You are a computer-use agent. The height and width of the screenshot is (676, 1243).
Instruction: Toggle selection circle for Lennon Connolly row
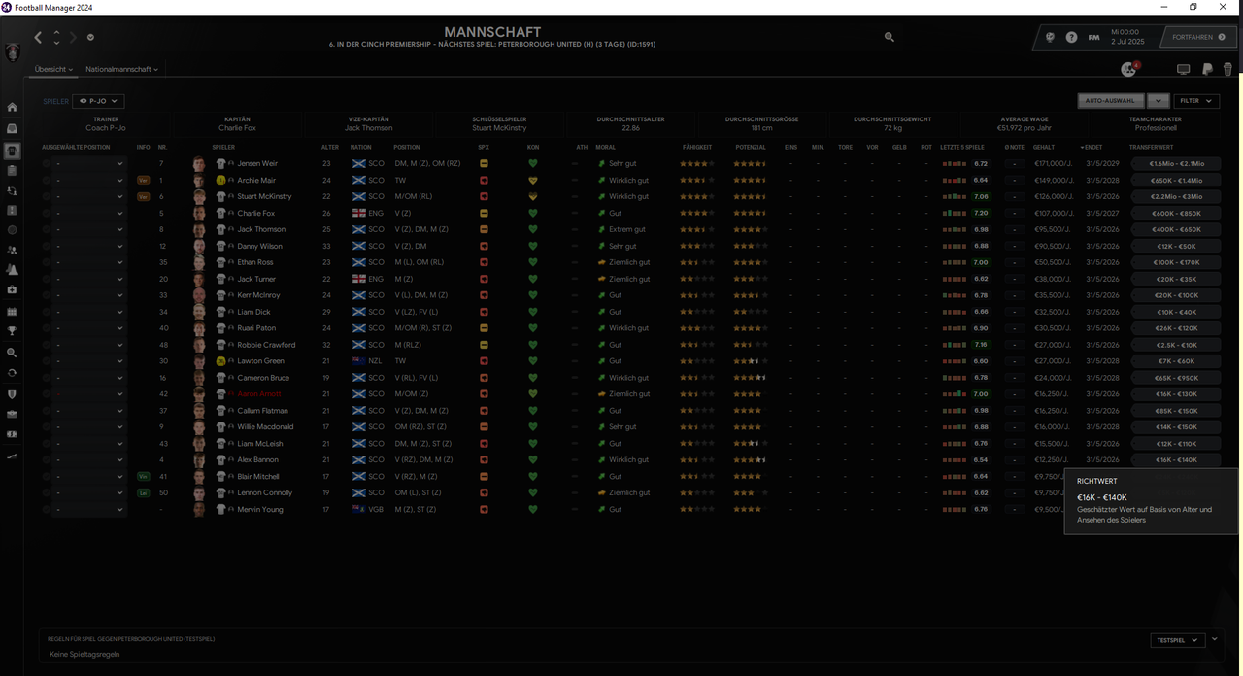tap(46, 493)
